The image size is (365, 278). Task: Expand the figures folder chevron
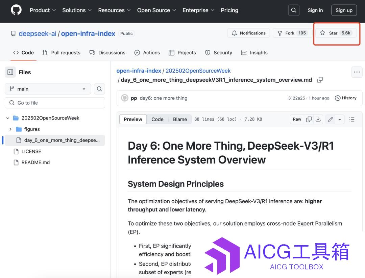tap(10, 129)
